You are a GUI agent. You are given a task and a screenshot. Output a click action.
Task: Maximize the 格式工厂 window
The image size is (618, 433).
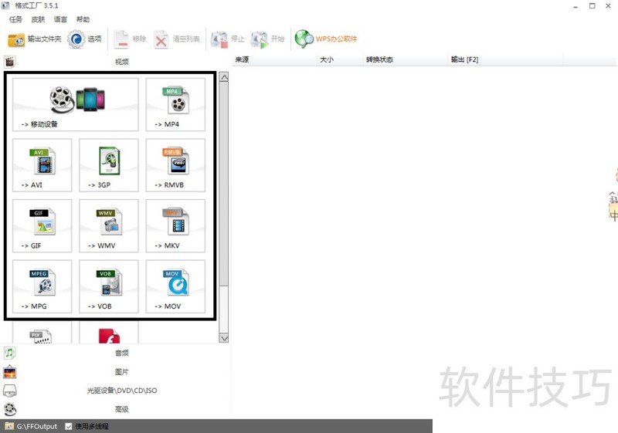pos(592,6)
